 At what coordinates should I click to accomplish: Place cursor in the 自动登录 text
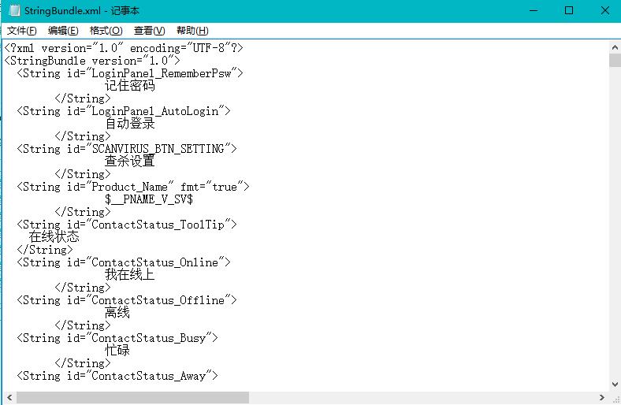tap(130, 124)
